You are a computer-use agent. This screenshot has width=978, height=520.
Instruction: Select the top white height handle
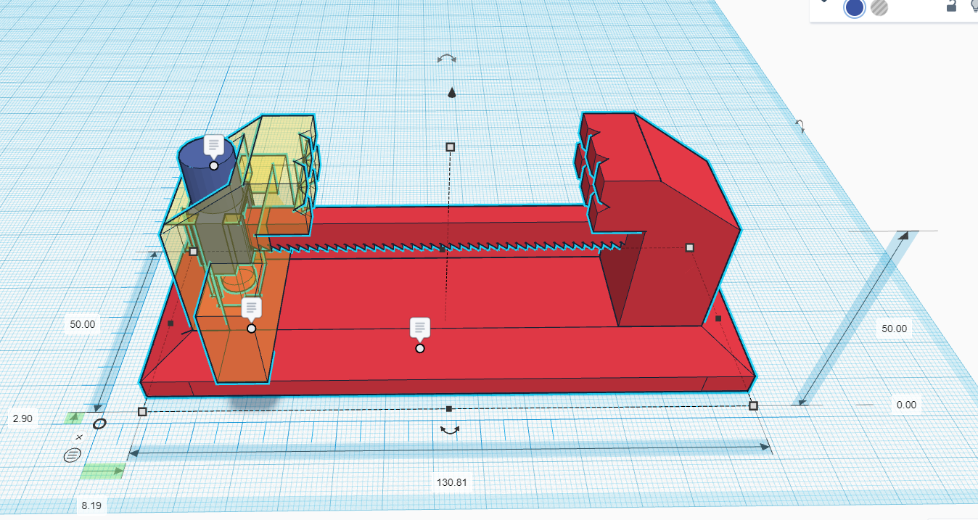(x=450, y=146)
